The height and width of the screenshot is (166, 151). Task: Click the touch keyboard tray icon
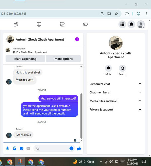(x=122, y=162)
